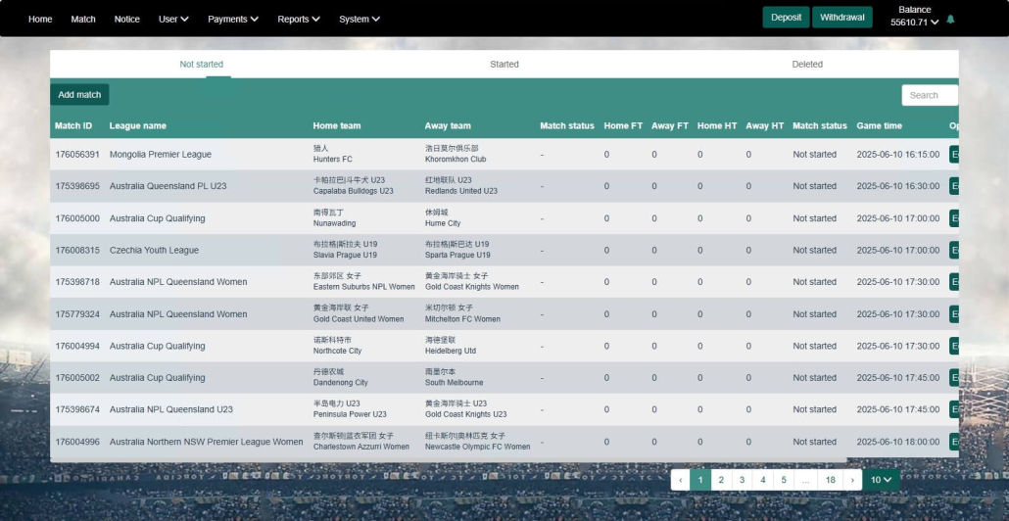Focus the Search input field
Screen dimensions: 1009x521
pyautogui.click(x=930, y=95)
